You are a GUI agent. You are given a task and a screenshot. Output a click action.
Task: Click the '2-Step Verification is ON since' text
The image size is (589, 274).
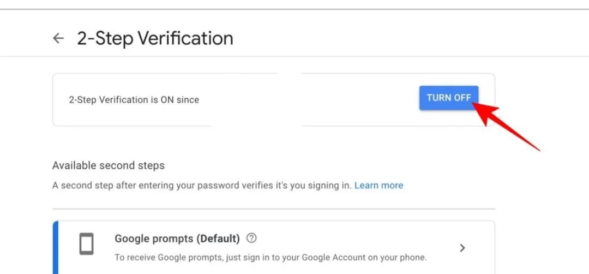[134, 100]
